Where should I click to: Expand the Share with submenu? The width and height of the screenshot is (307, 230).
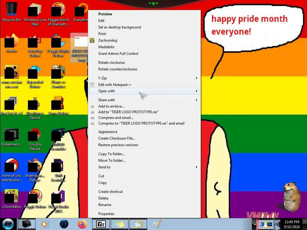144,100
